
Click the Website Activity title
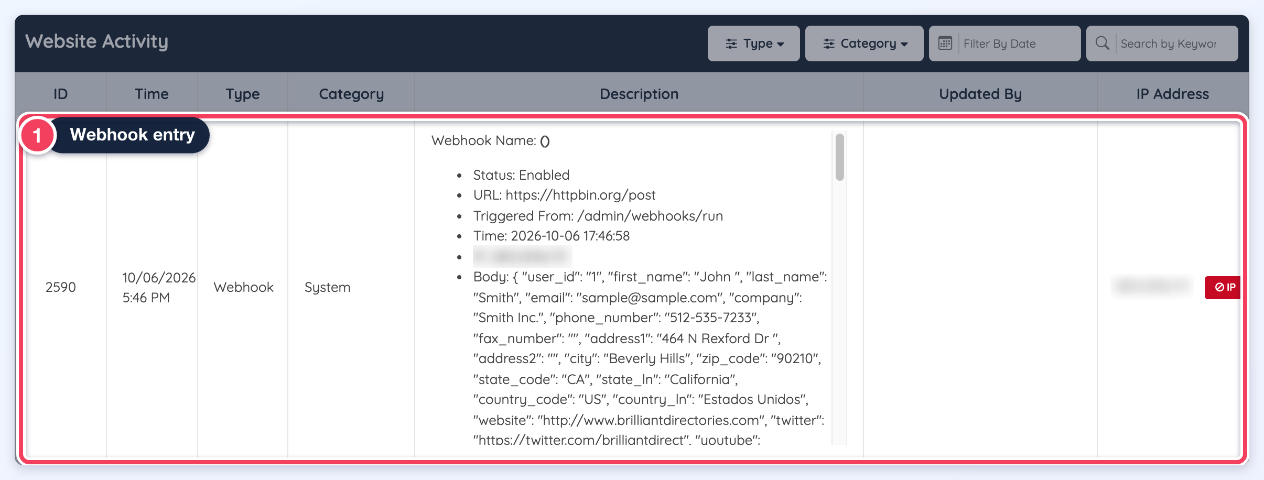(97, 41)
